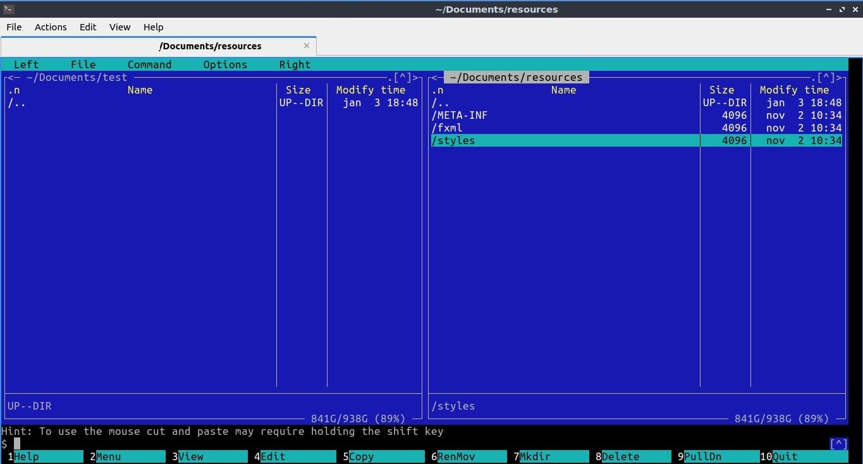Sort right panel by the Size column
Screen dimensions: 863x464
pos(721,90)
